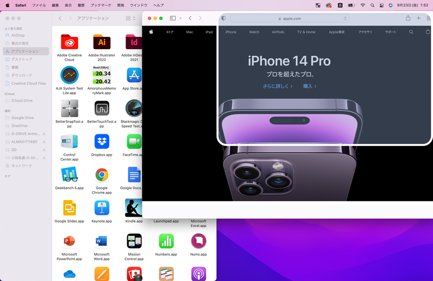Open ファイル menu in menu bar
433x281 pixels.
pos(39,5)
